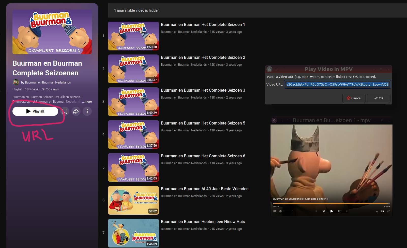Click the Play all button
The image size is (407, 248).
tap(35, 111)
